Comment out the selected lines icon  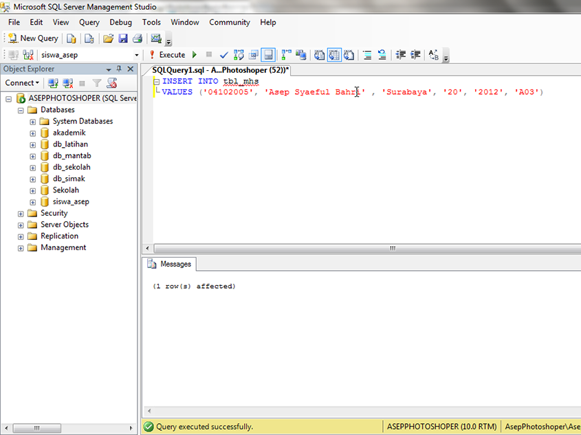367,55
